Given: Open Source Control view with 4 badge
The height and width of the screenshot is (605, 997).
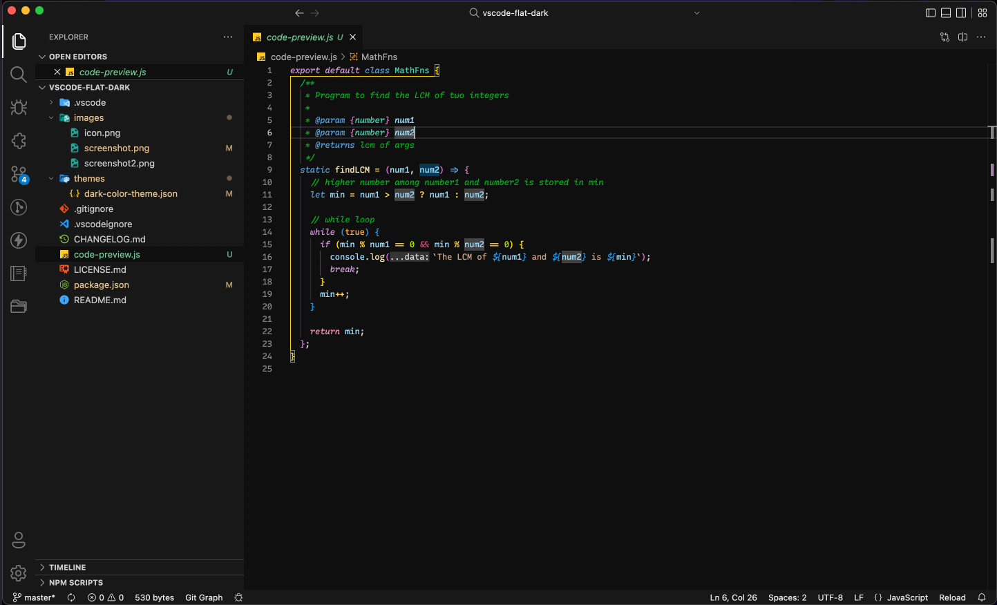Looking at the screenshot, I should [19, 174].
